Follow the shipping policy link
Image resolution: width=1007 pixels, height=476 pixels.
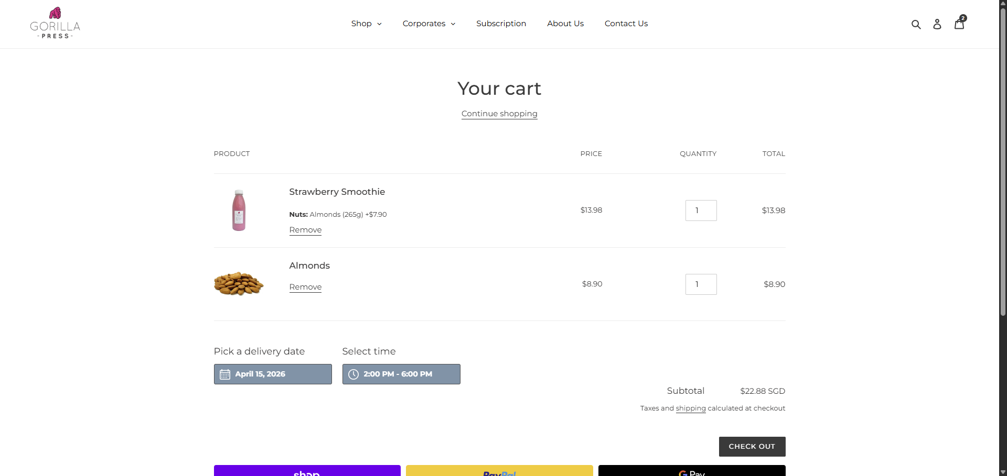(x=691, y=408)
